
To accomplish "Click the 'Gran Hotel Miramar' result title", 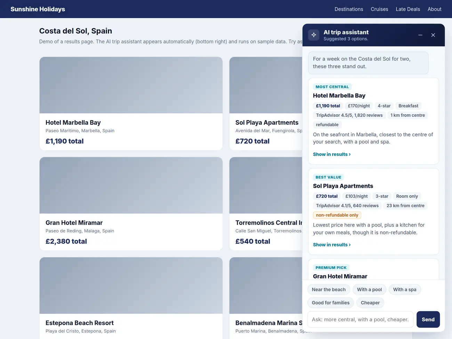I will [x=74, y=223].
